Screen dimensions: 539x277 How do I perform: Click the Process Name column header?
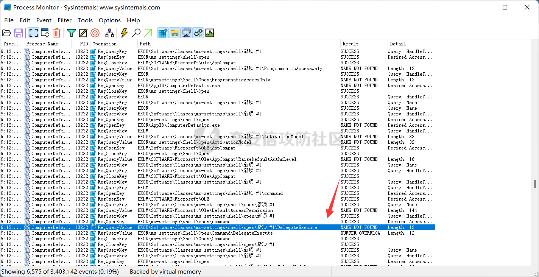48,44
